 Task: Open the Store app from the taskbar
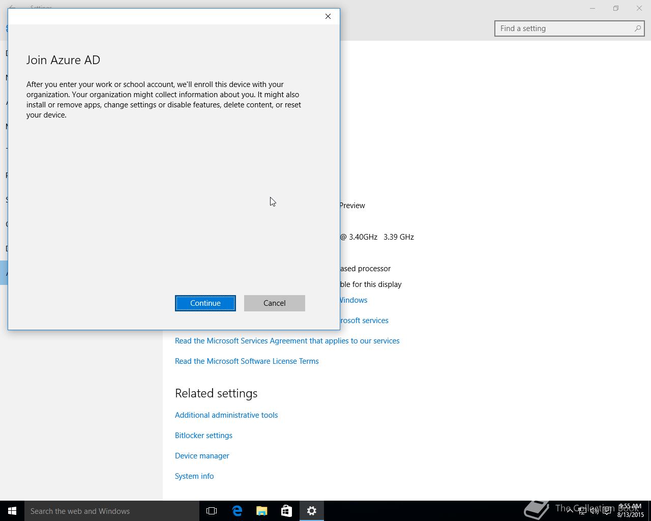click(x=286, y=511)
